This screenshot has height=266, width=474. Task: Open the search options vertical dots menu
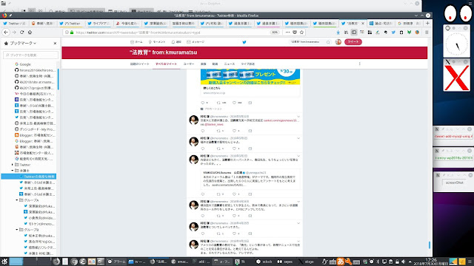[x=360, y=64]
